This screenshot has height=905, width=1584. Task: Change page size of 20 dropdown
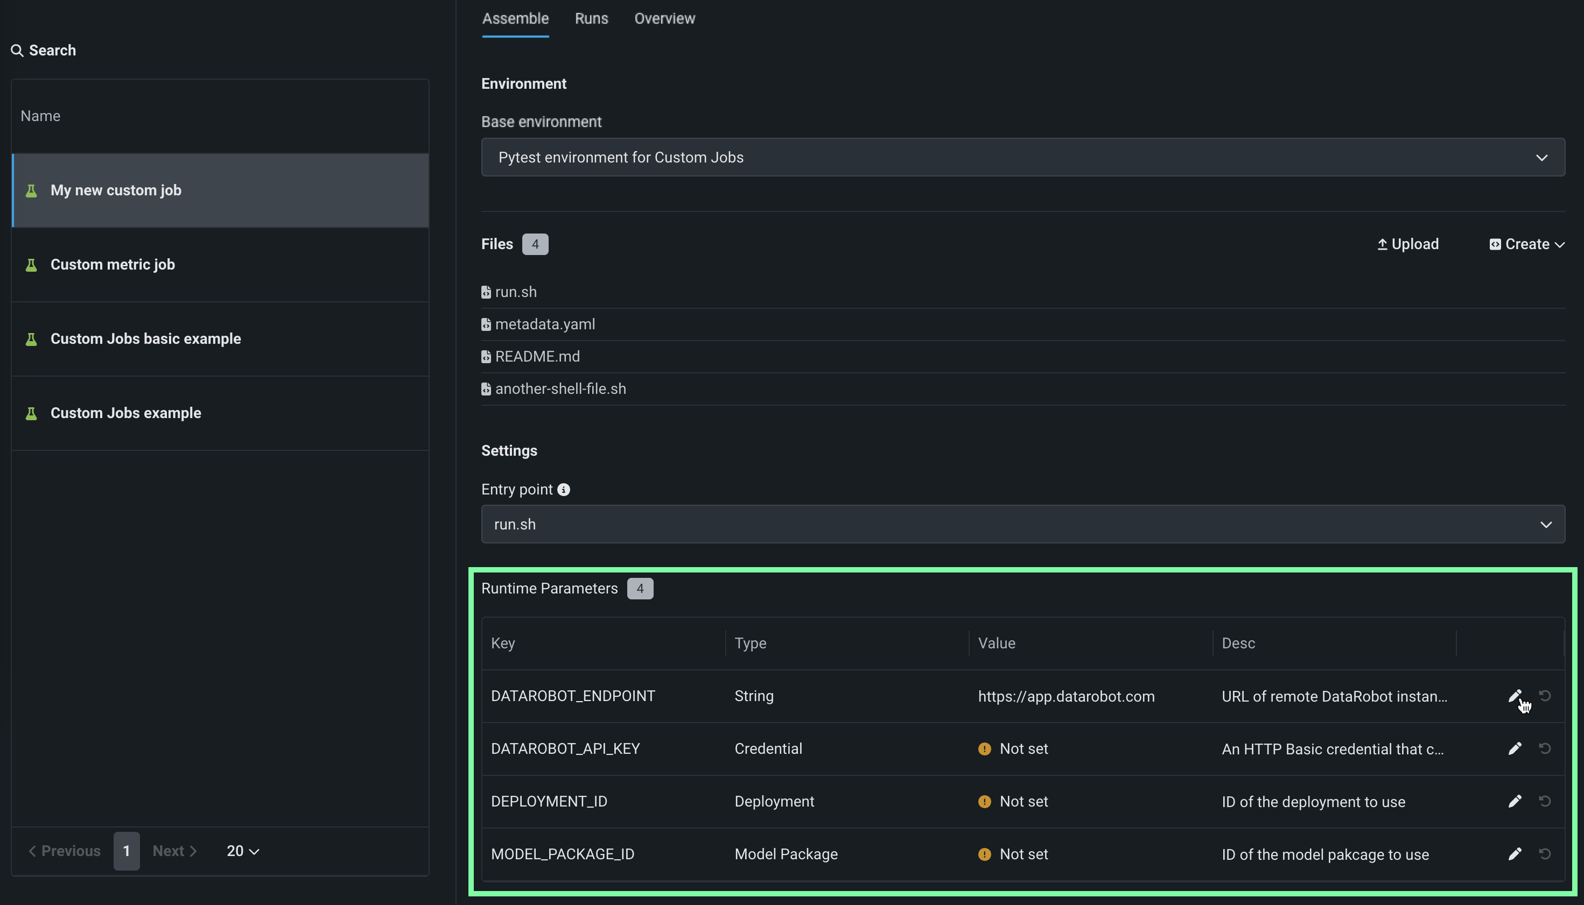[x=242, y=851]
